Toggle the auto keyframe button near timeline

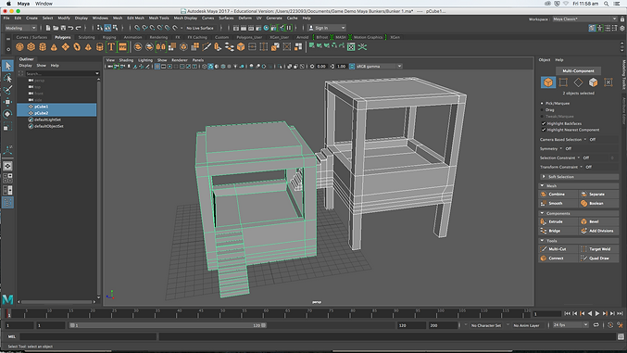pyautogui.click(x=610, y=325)
